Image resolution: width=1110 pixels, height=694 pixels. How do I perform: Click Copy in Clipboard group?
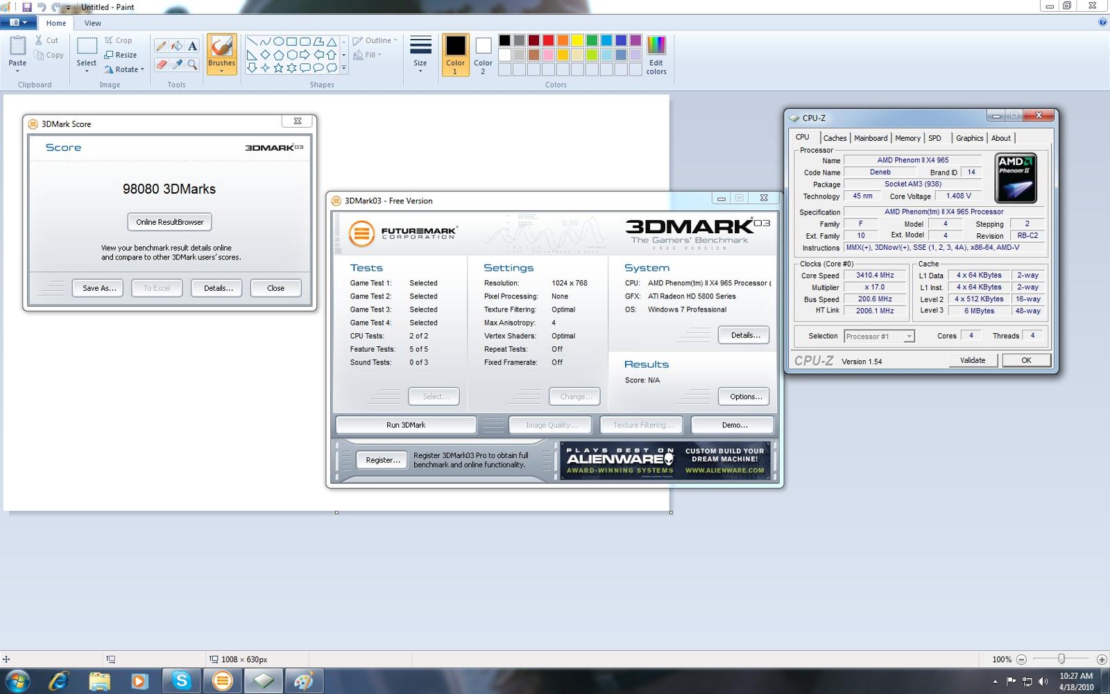49,55
